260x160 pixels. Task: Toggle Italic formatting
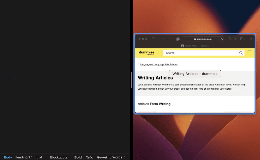pos(89,157)
